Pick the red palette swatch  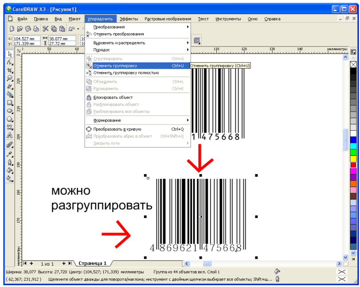(x=353, y=165)
